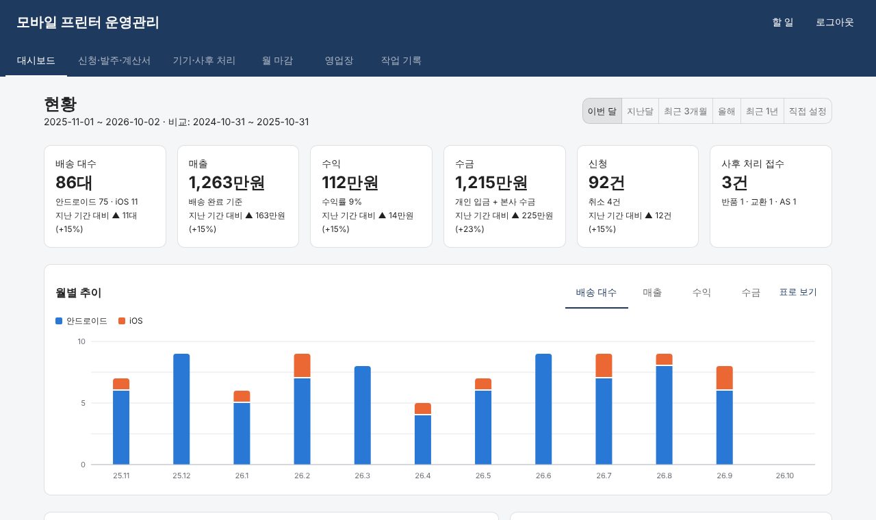Click the 3건 after-service count

point(734,183)
